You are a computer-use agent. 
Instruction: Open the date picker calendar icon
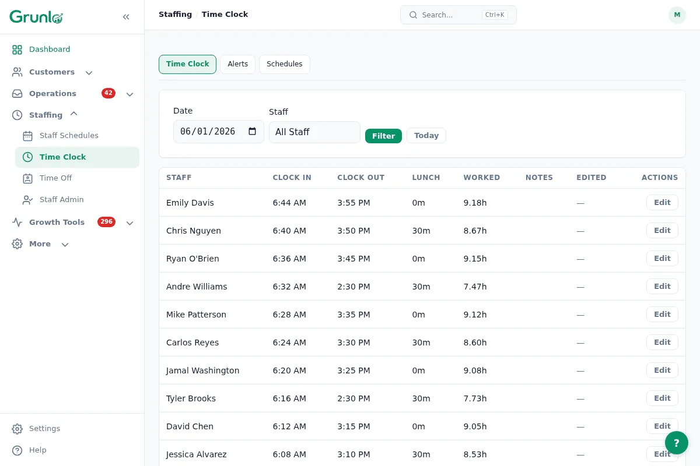pos(252,132)
